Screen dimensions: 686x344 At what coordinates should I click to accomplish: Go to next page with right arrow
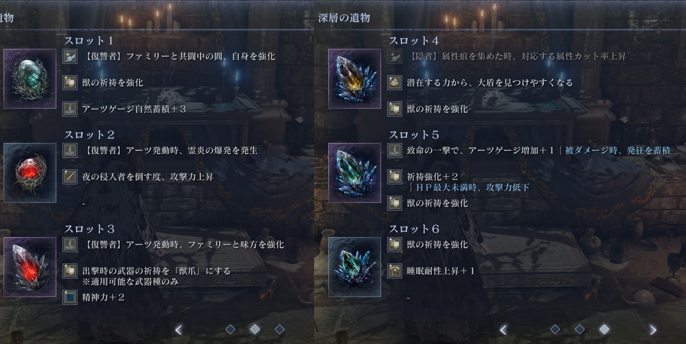[653, 329]
